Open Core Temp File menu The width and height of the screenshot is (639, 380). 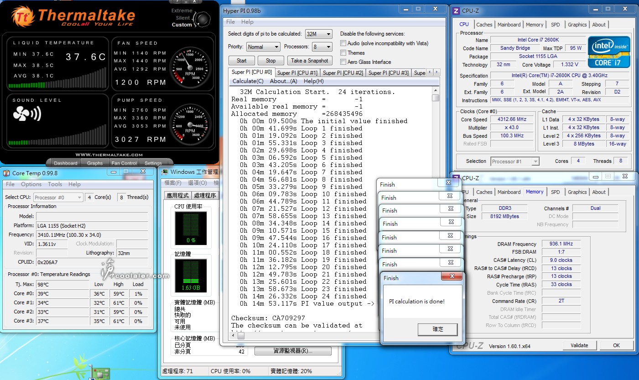10,184
